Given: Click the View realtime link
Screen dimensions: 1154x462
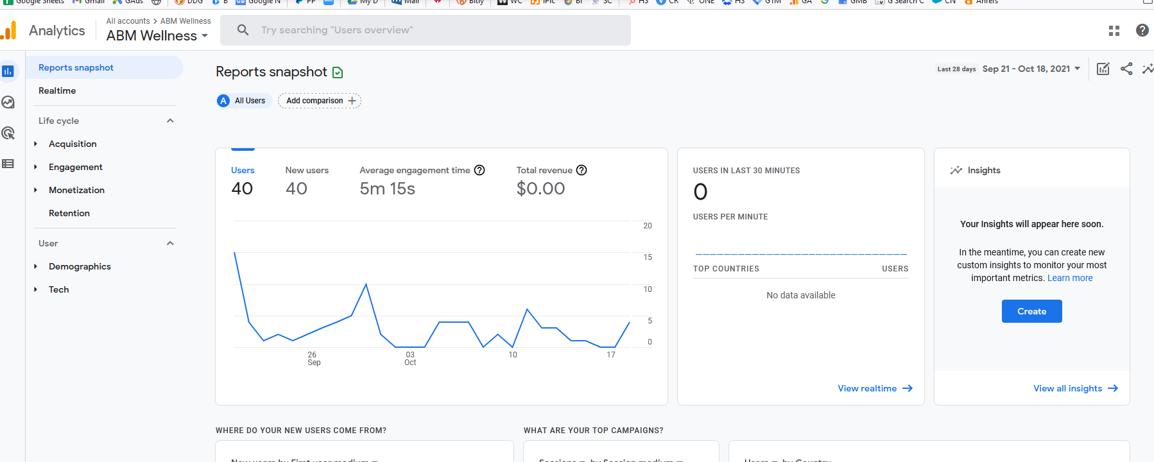Looking at the screenshot, I should (x=875, y=388).
